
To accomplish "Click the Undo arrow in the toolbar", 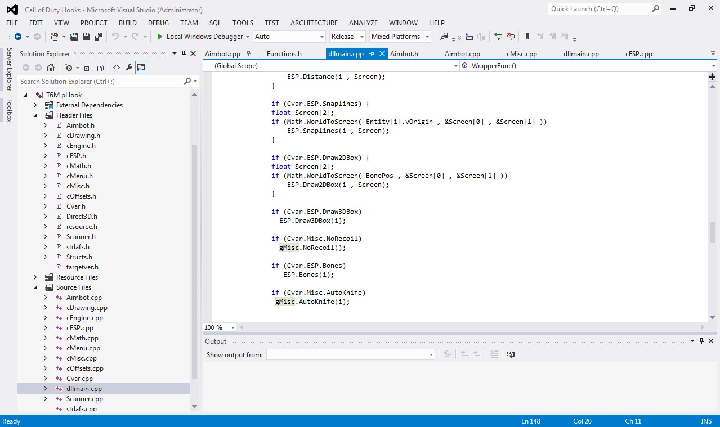I will pyautogui.click(x=115, y=37).
